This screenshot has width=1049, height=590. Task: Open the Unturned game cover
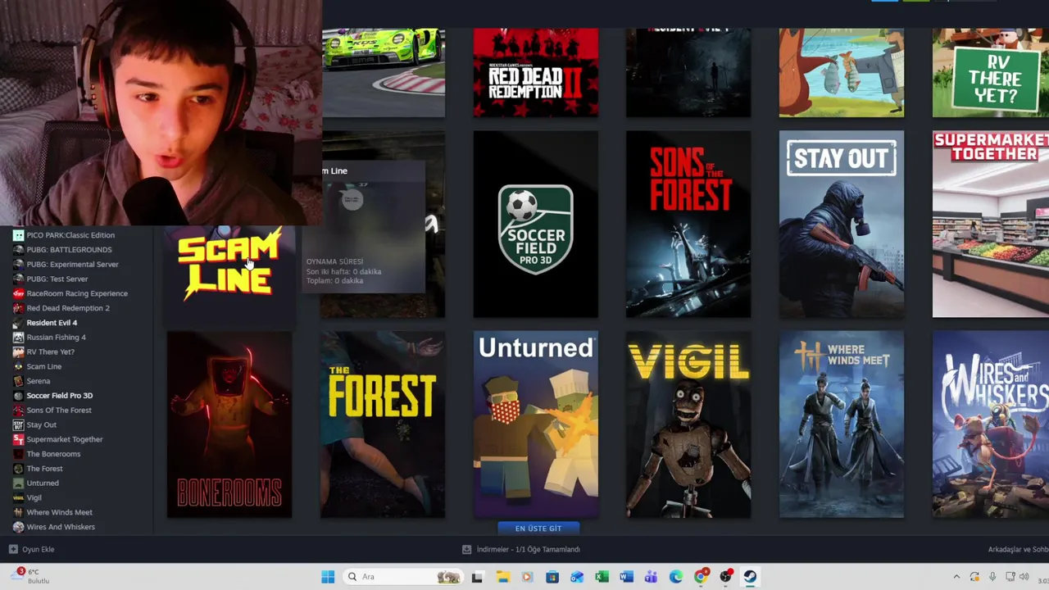tap(536, 424)
